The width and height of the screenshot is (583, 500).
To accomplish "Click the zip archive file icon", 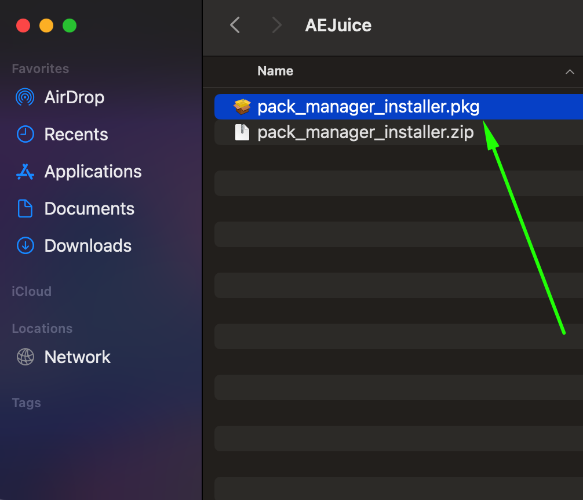I will [242, 132].
